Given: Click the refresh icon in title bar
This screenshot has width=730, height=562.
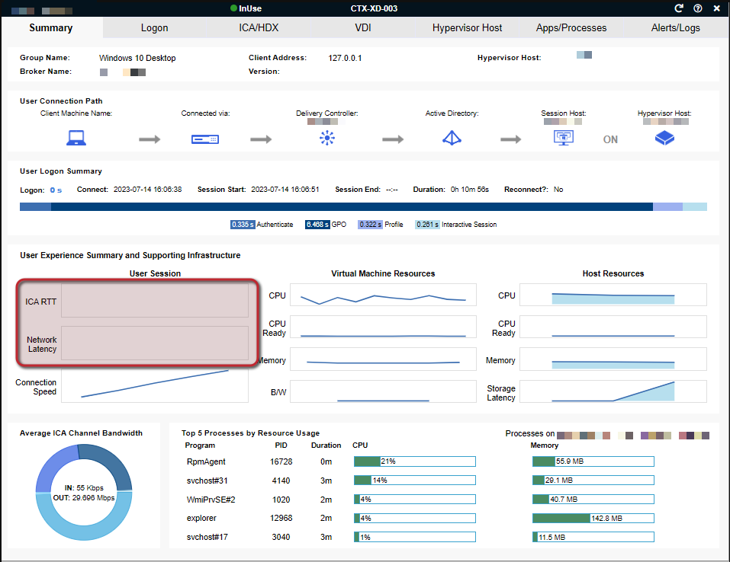Looking at the screenshot, I should pos(679,8).
